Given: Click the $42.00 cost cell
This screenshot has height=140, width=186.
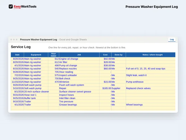Looking at the screenshot, I should pos(105,59).
